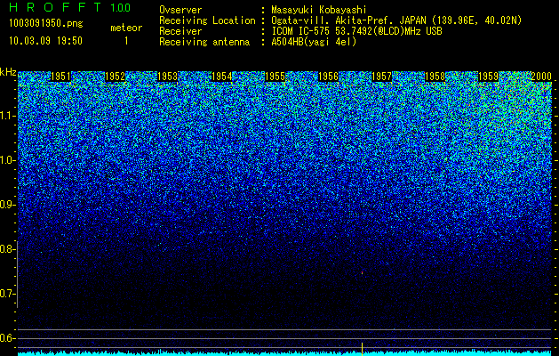
Task: Click the 1.1 kHz axis label
Action: [x=8, y=116]
